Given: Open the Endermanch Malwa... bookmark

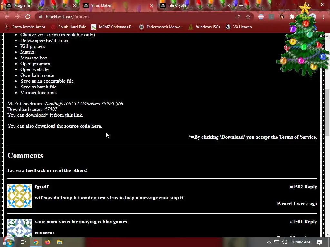Looking at the screenshot, I should 161,27.
